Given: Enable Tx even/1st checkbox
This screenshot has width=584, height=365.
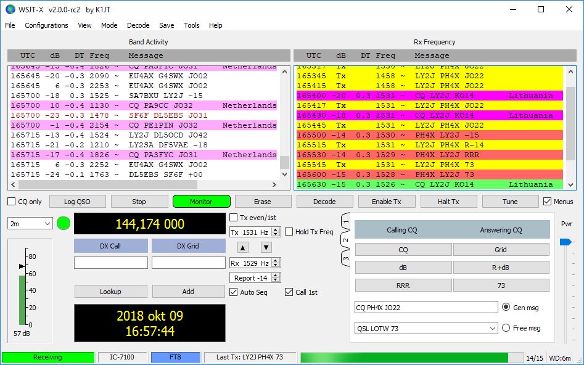Looking at the screenshot, I should click(234, 218).
